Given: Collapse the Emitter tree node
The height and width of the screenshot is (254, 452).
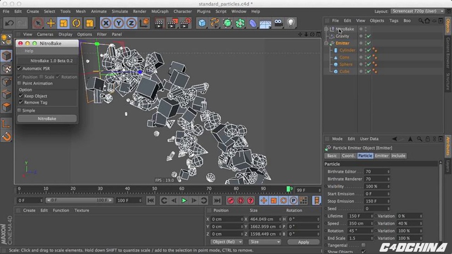Looking at the screenshot, I should coord(326,43).
